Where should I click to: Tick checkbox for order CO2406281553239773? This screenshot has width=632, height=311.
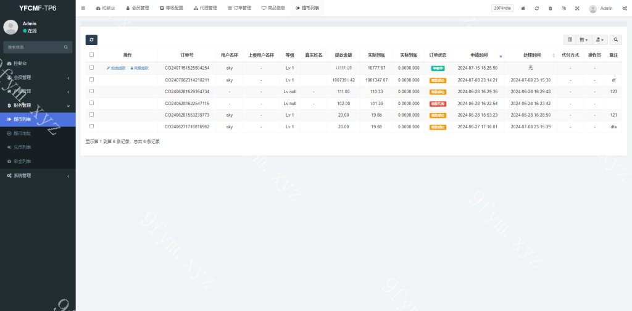[x=91, y=114]
